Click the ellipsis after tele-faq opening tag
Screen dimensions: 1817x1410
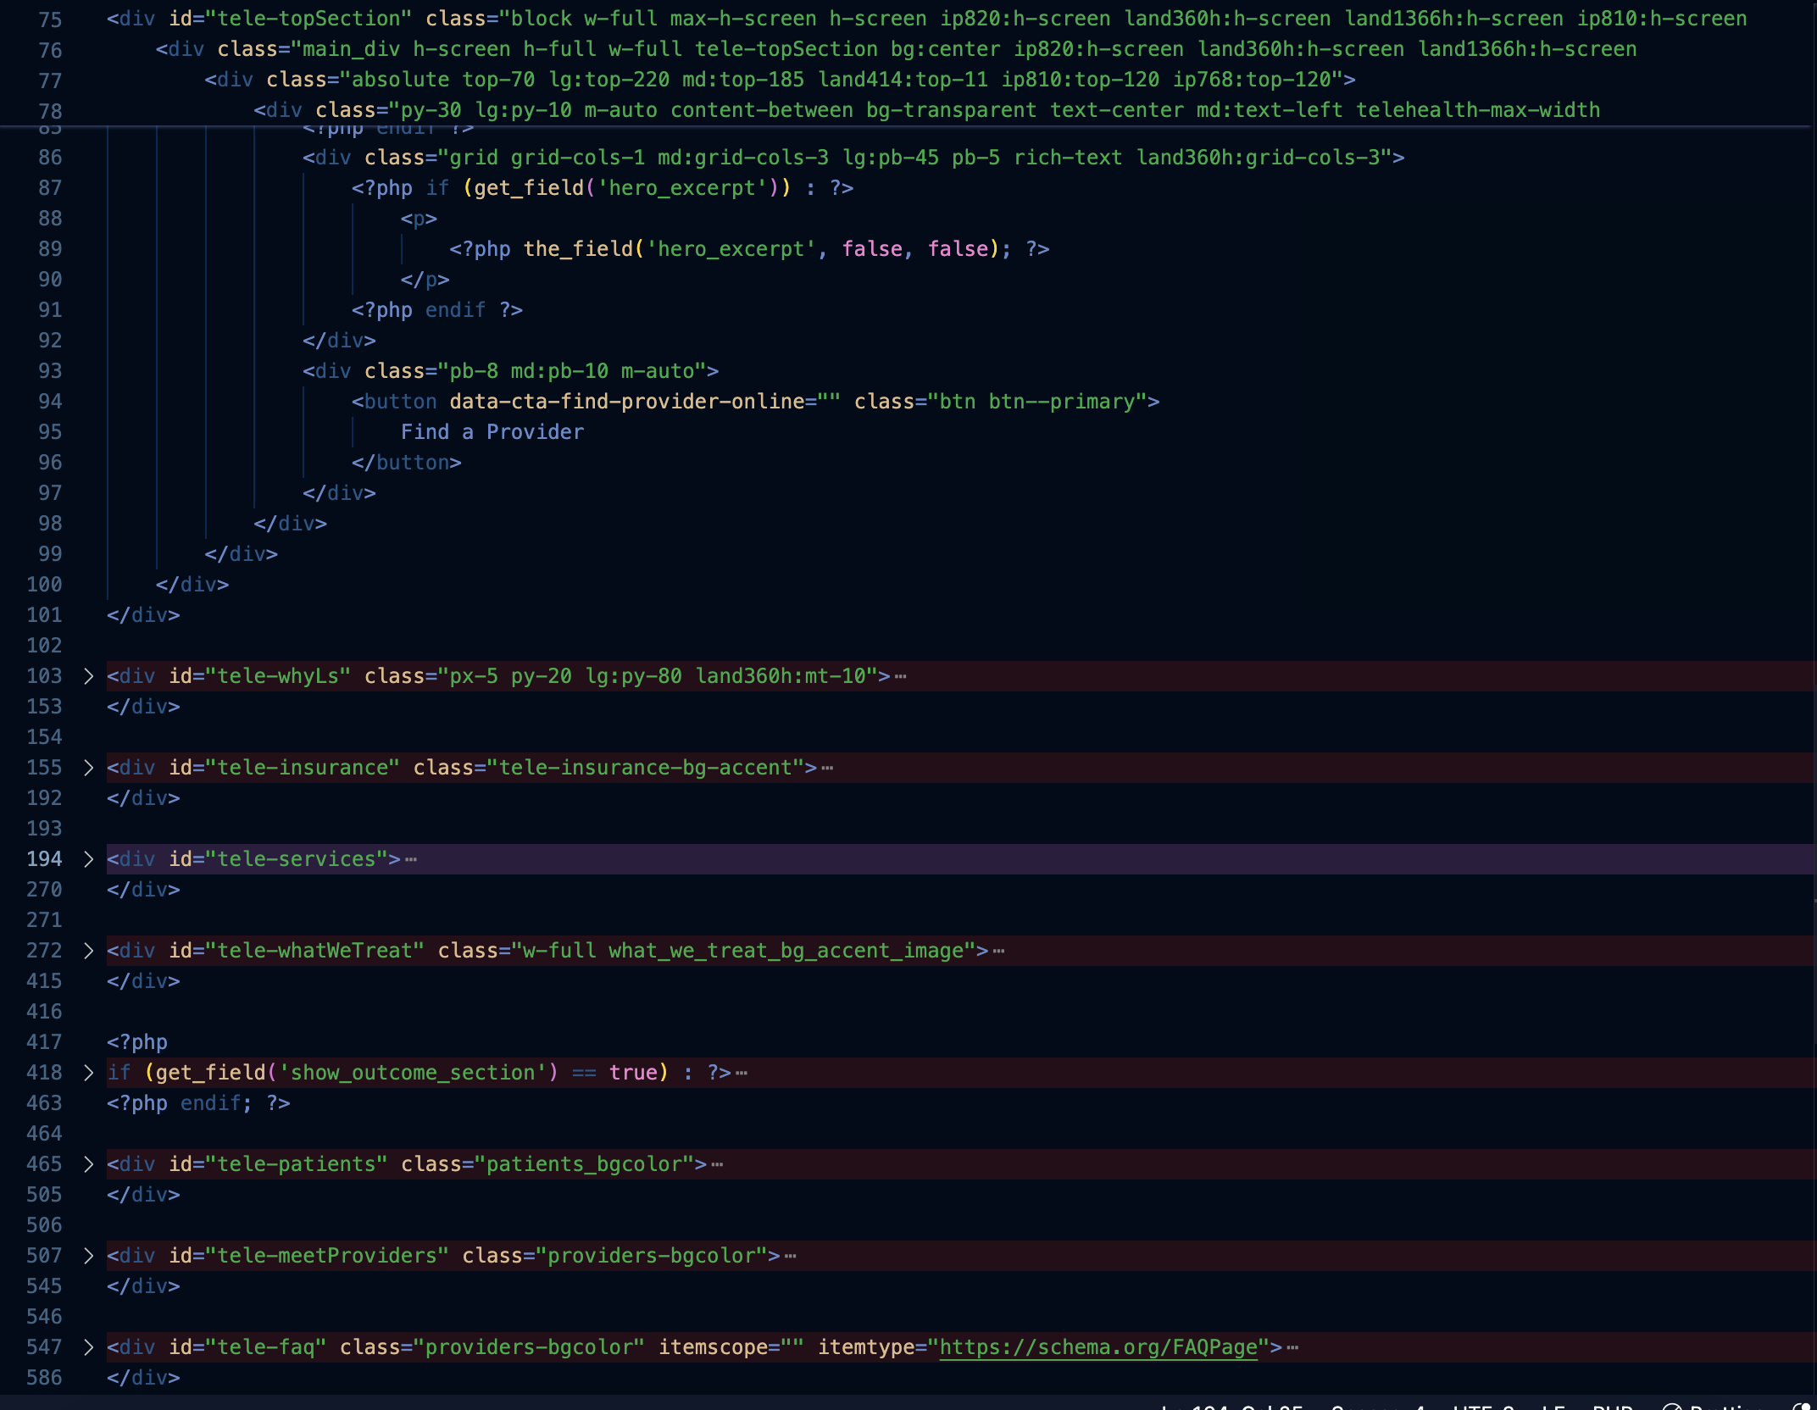click(1292, 1347)
